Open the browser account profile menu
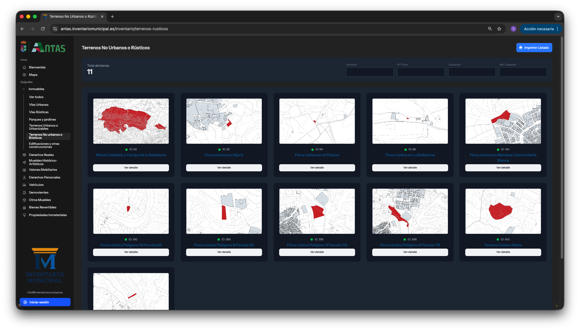This screenshot has height=331, width=580. click(x=513, y=29)
